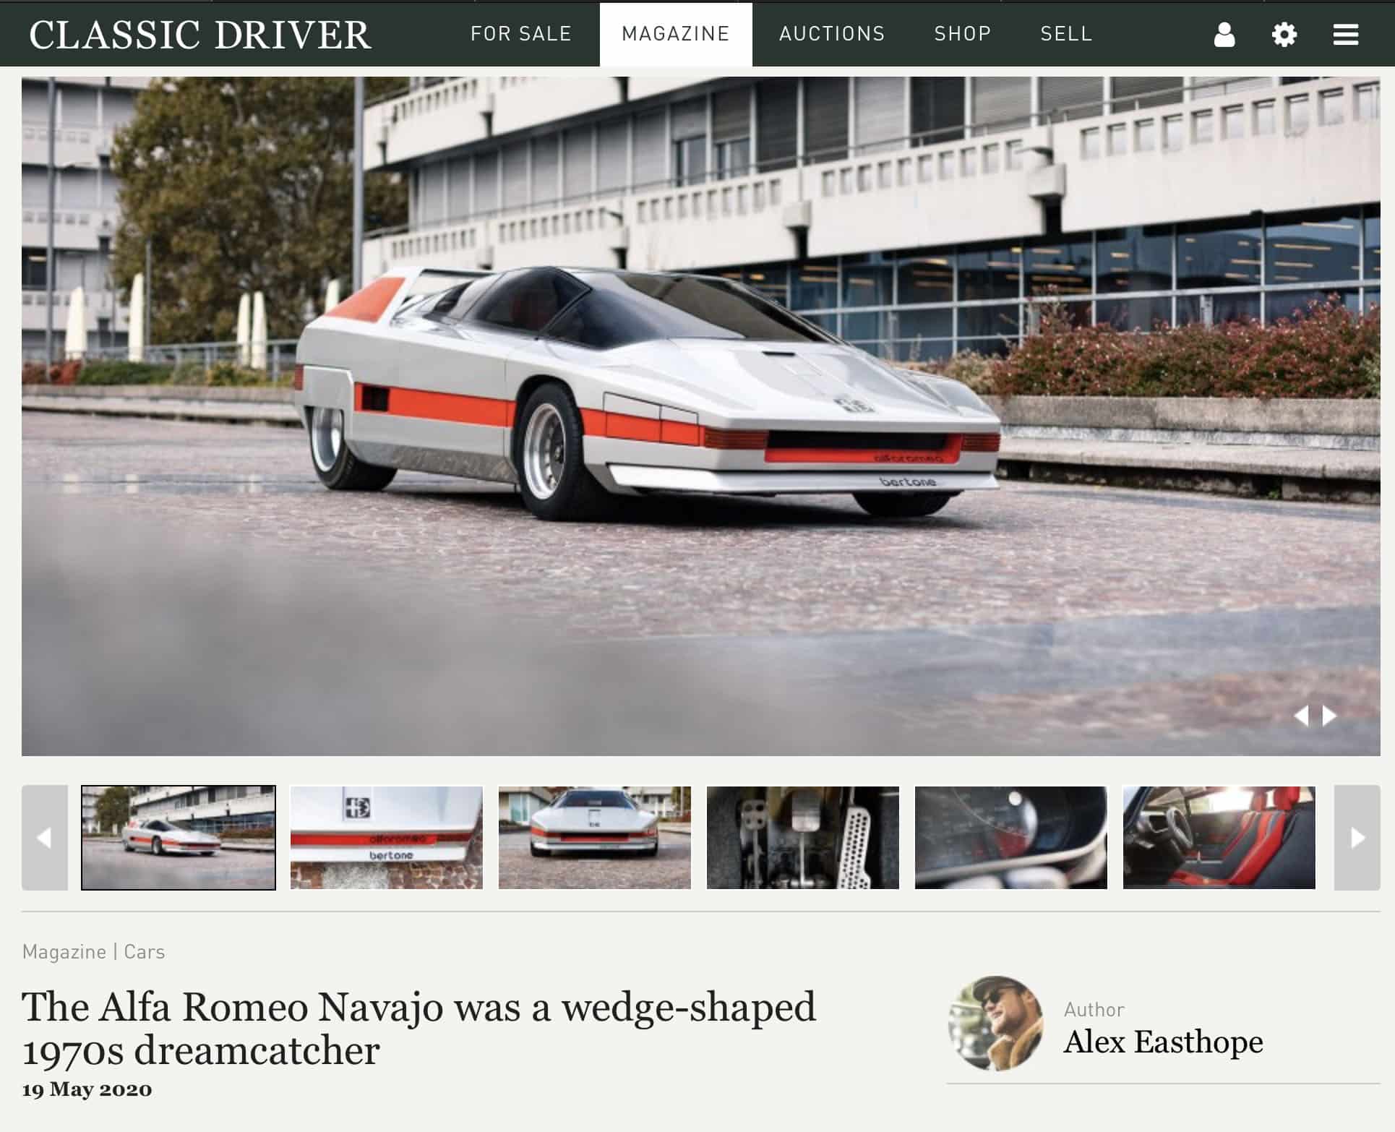Image resolution: width=1395 pixels, height=1132 pixels.
Task: Show next image using white right arrow
Action: click(1329, 716)
